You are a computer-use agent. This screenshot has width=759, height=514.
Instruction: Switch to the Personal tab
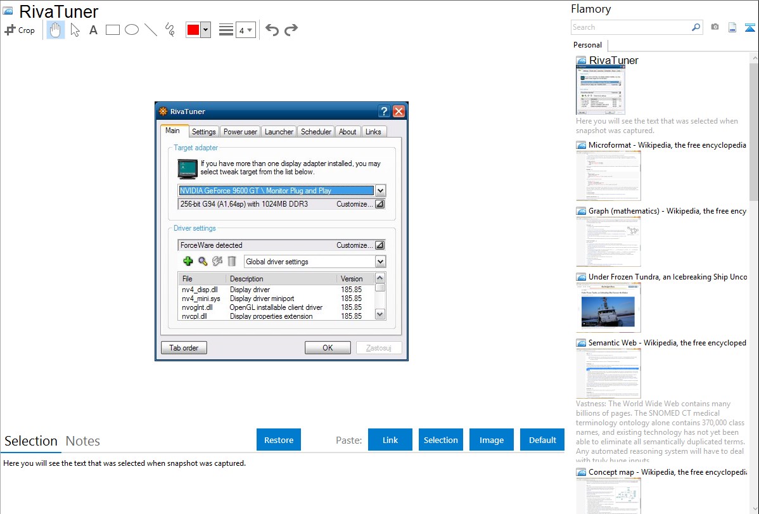pyautogui.click(x=588, y=45)
